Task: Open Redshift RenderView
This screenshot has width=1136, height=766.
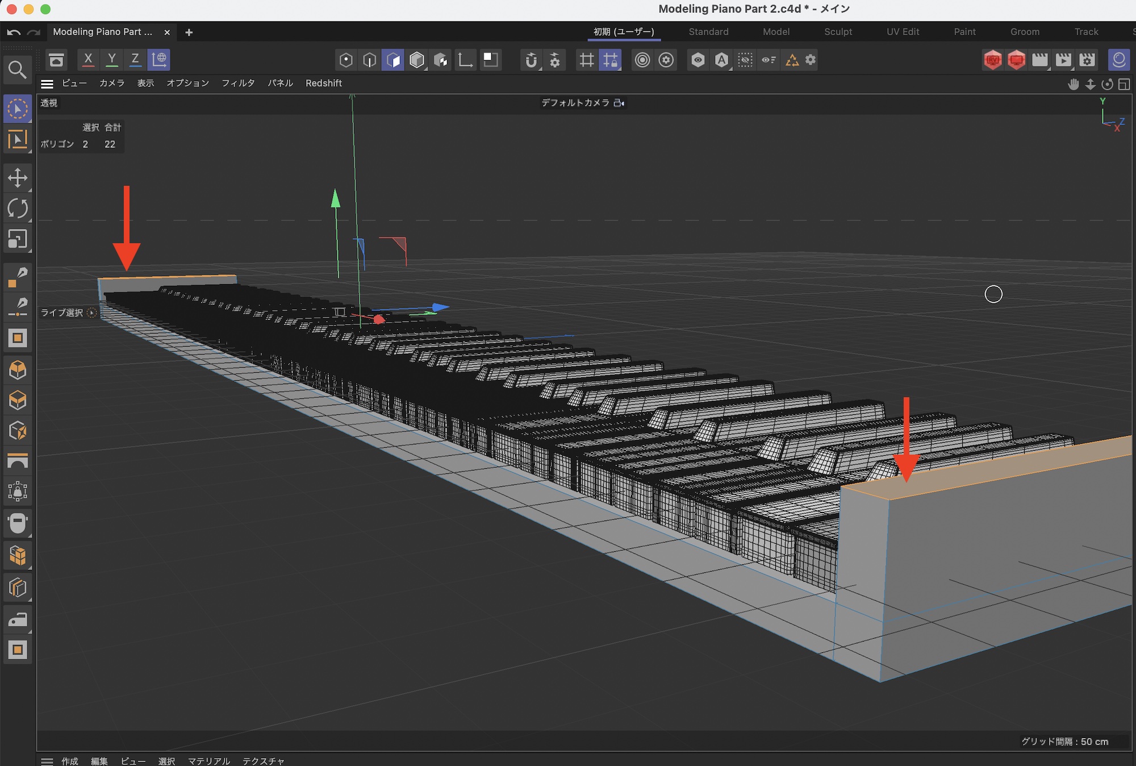Action: 992,60
